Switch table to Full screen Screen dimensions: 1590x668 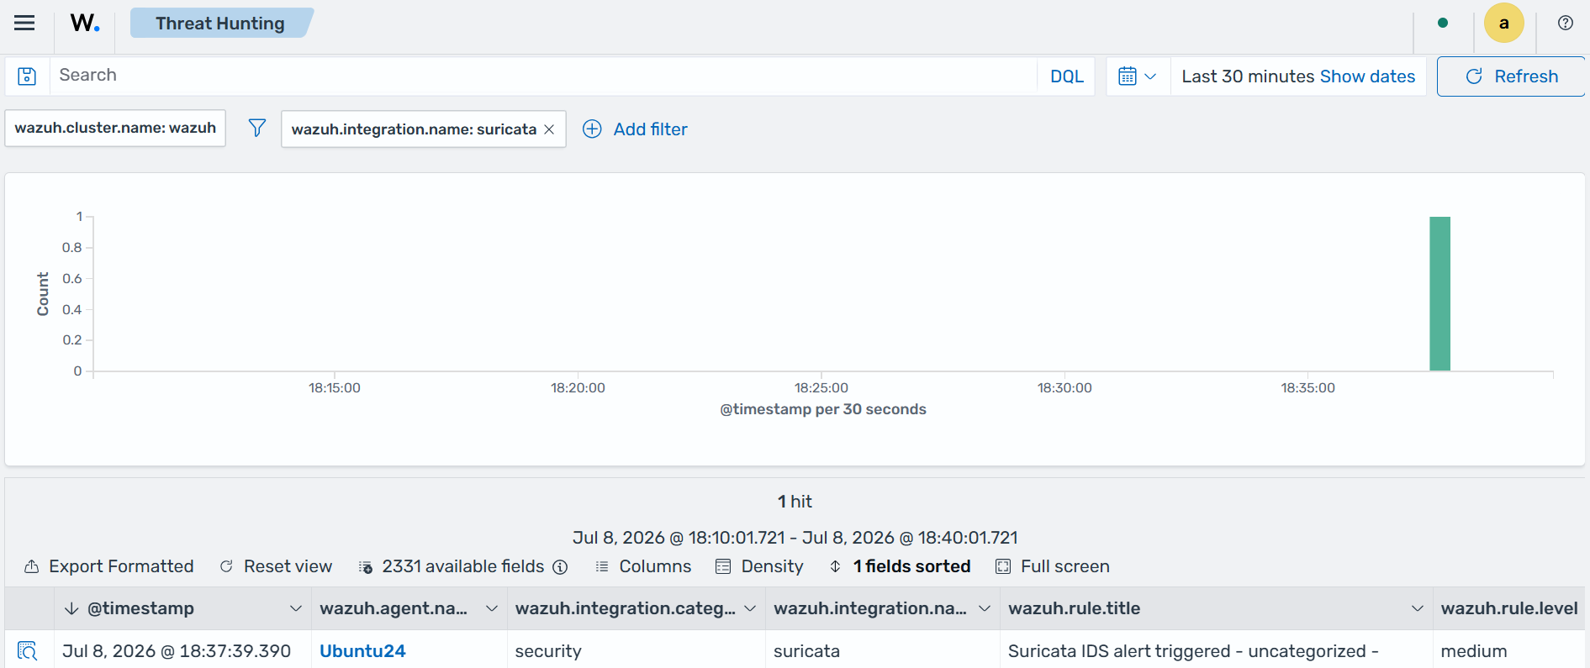1053,566
